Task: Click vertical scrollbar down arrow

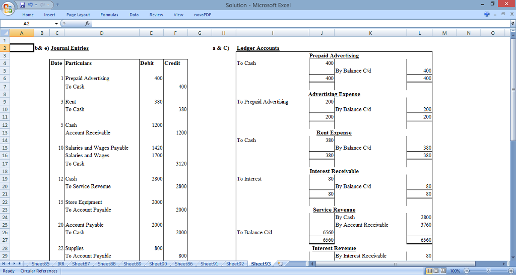Action: (512, 257)
